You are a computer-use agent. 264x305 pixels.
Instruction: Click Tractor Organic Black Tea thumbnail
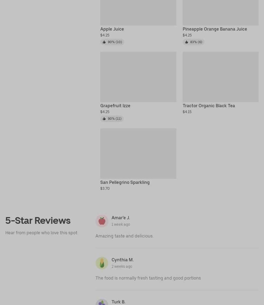click(221, 77)
